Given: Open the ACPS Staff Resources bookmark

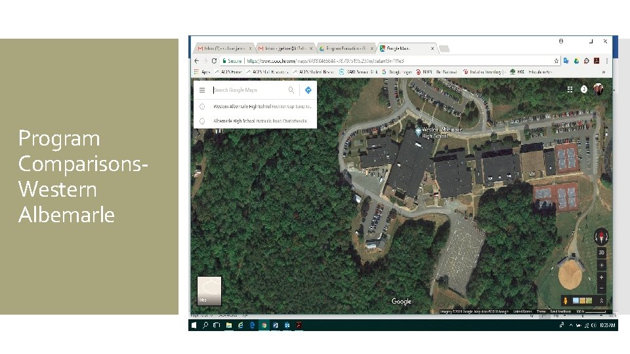Looking at the screenshot, I should click(267, 72).
